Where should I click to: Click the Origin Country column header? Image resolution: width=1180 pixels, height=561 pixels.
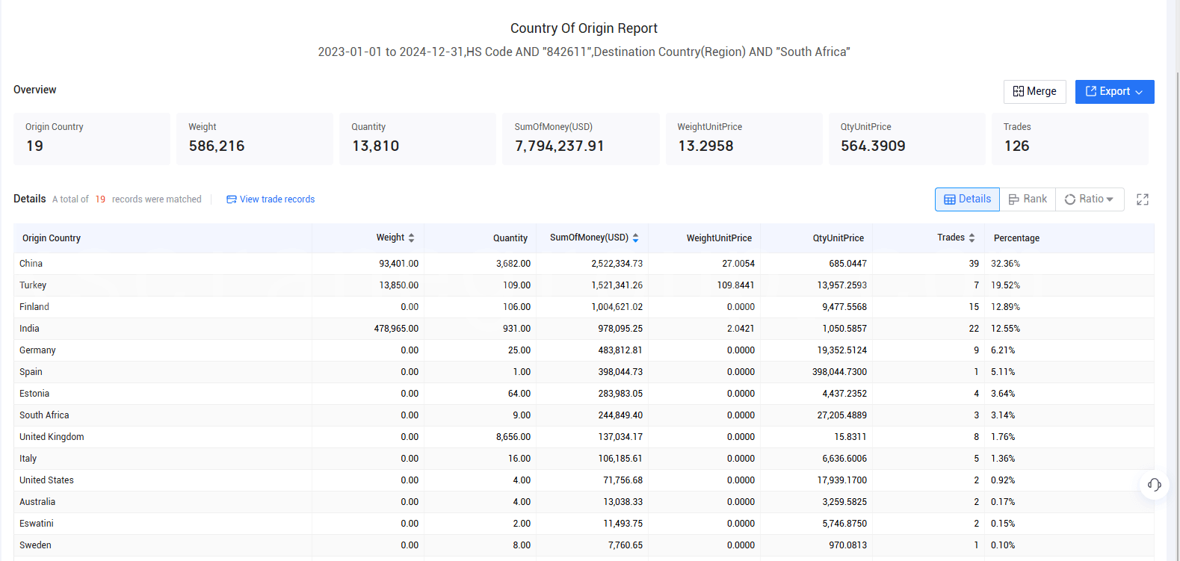pyautogui.click(x=52, y=238)
